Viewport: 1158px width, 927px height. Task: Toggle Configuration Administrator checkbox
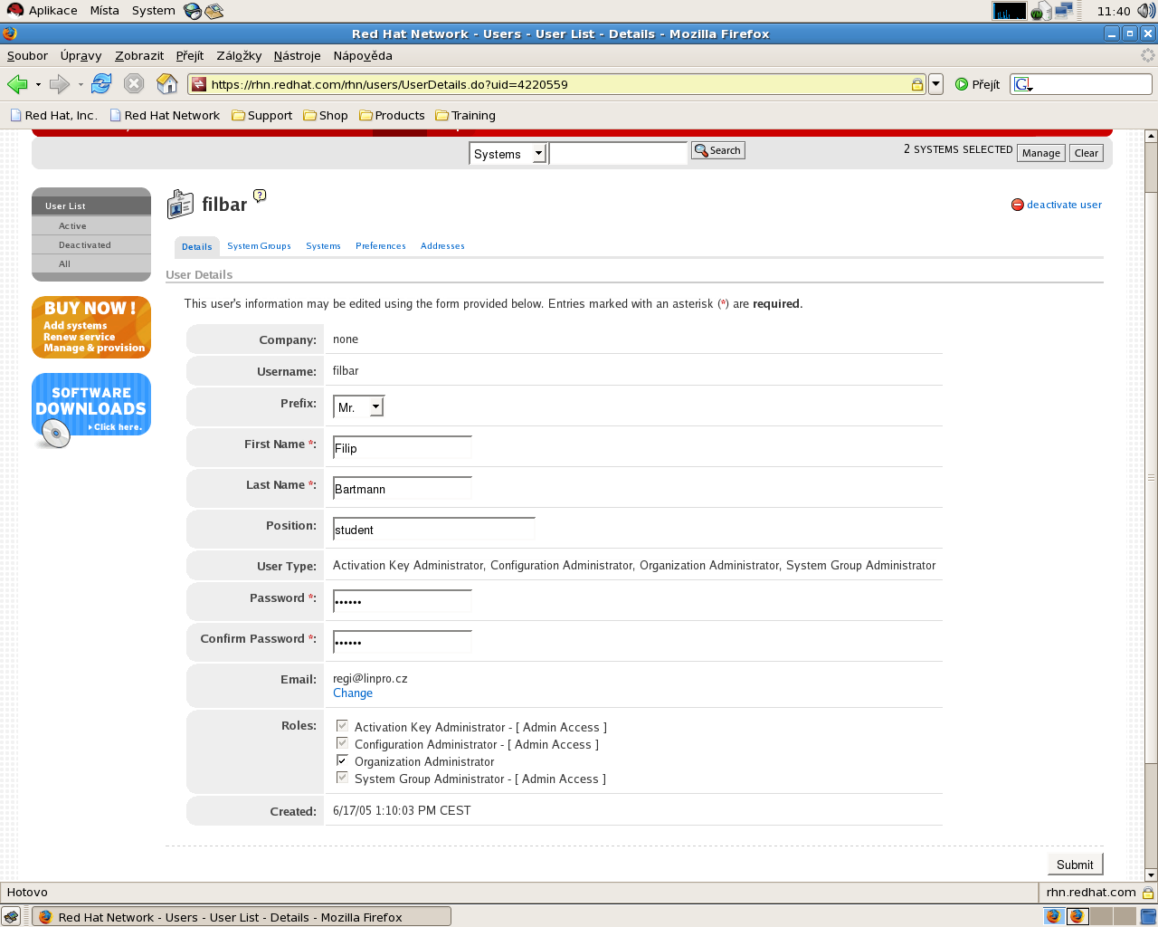[342, 742]
